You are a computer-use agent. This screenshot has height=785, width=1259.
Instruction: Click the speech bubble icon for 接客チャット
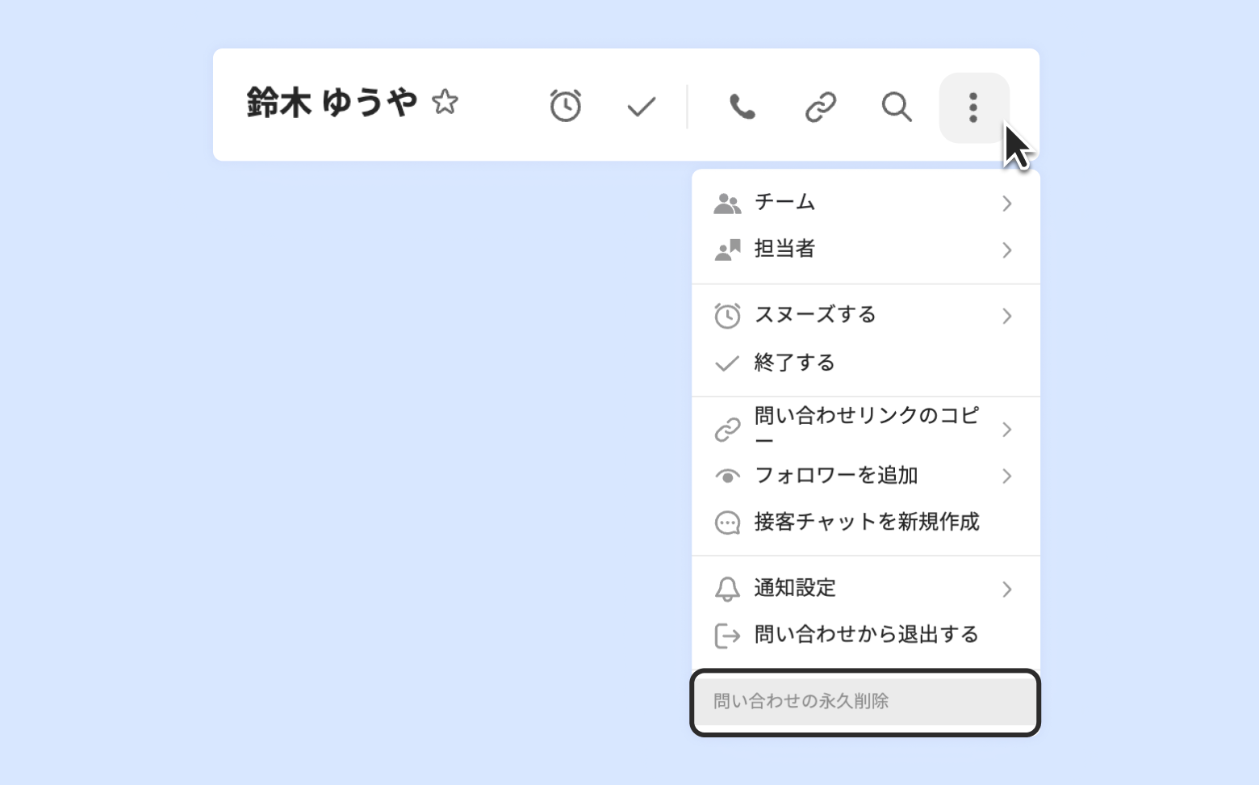point(727,523)
